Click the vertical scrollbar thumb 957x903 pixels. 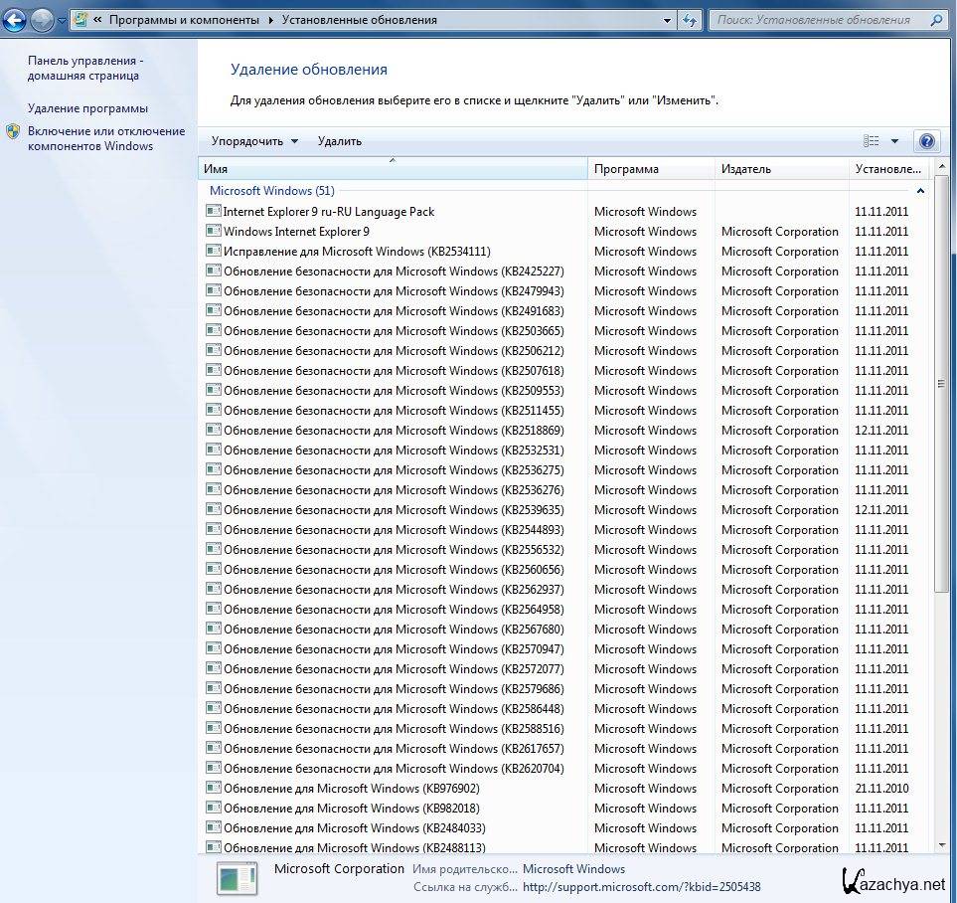(941, 383)
